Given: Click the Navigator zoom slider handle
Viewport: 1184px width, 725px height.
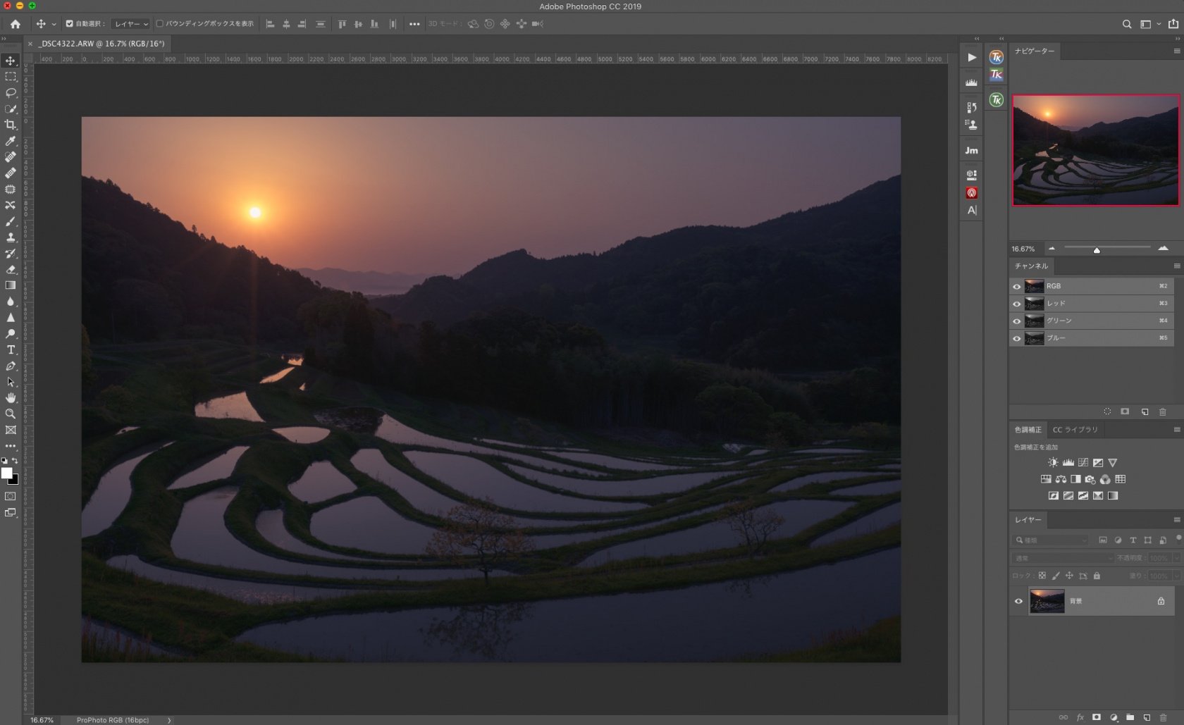Looking at the screenshot, I should [1097, 250].
